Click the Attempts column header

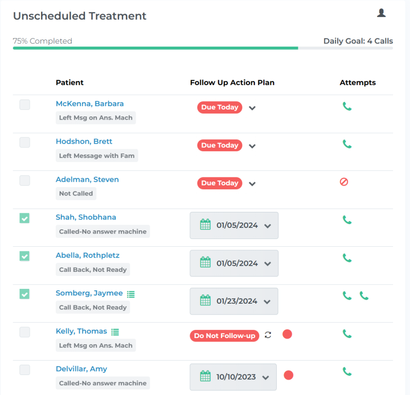(357, 83)
